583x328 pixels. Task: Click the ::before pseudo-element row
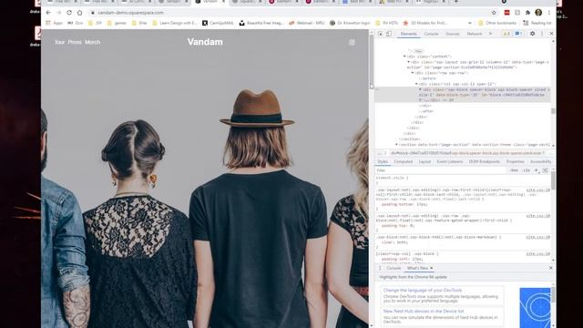pos(427,78)
